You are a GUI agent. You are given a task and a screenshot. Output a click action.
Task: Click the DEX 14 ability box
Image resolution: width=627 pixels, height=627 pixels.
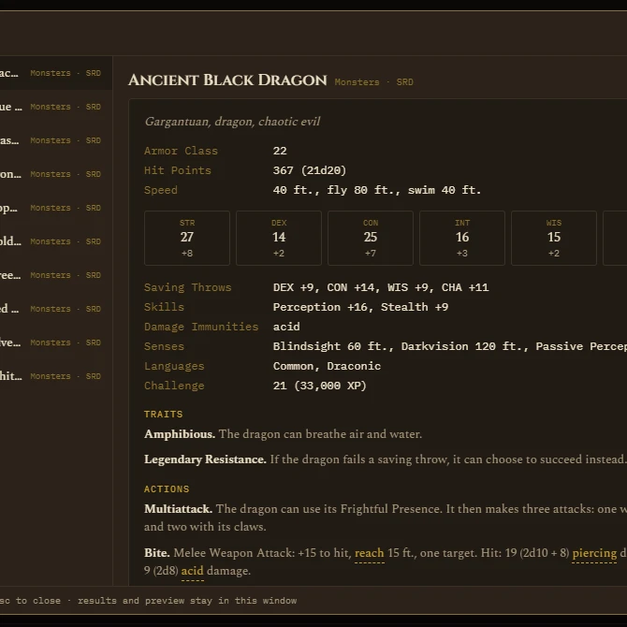pyautogui.click(x=279, y=238)
